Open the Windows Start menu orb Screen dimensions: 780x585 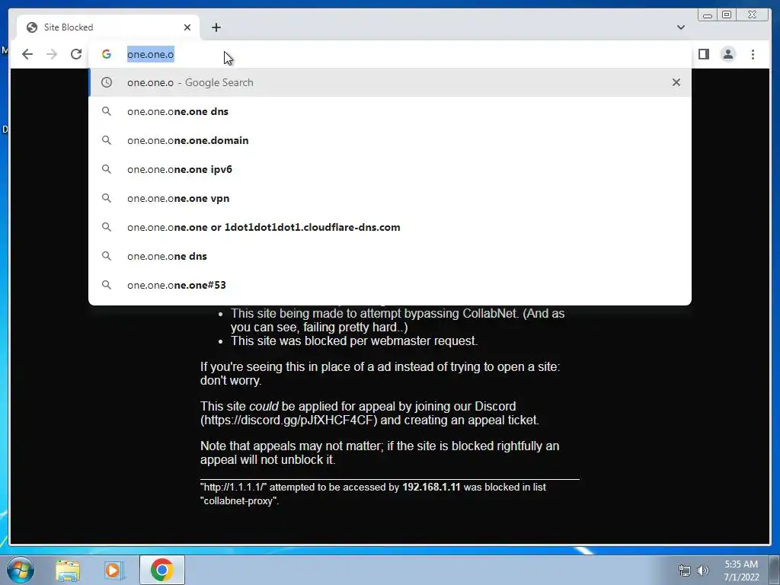(20, 570)
